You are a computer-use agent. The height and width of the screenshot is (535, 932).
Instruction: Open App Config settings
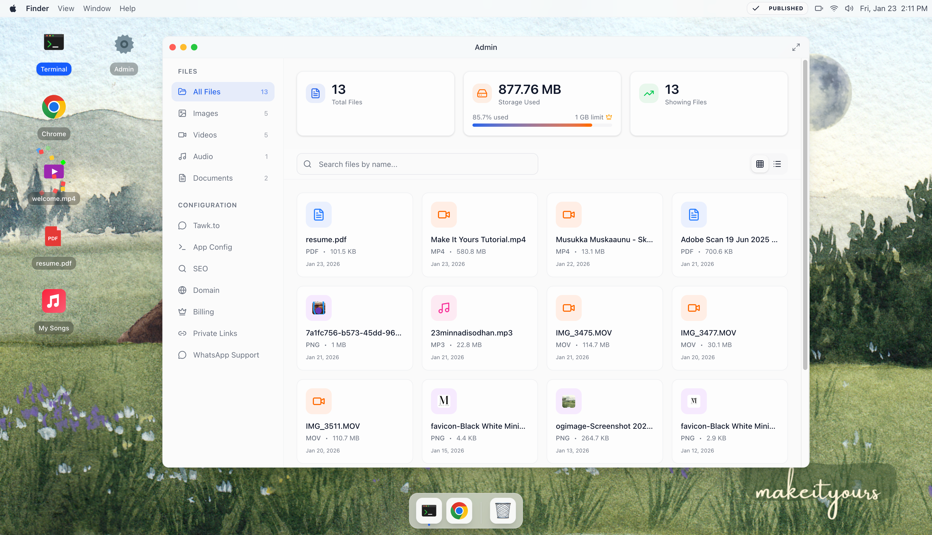pos(212,247)
